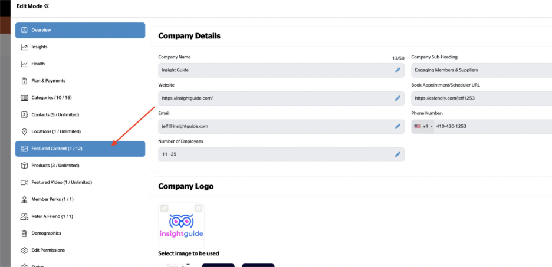This screenshot has height=267, width=552.
Task: Go to Featured Content in the sidebar
Action: point(80,149)
